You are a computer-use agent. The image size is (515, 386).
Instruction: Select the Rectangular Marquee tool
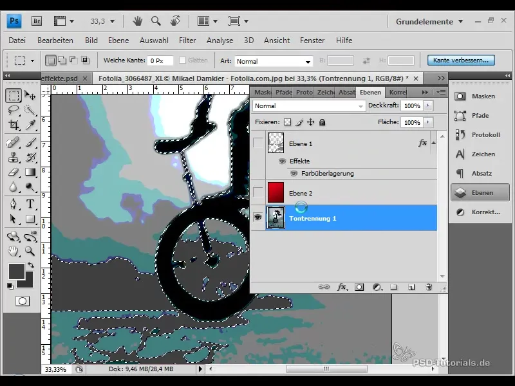coord(14,95)
